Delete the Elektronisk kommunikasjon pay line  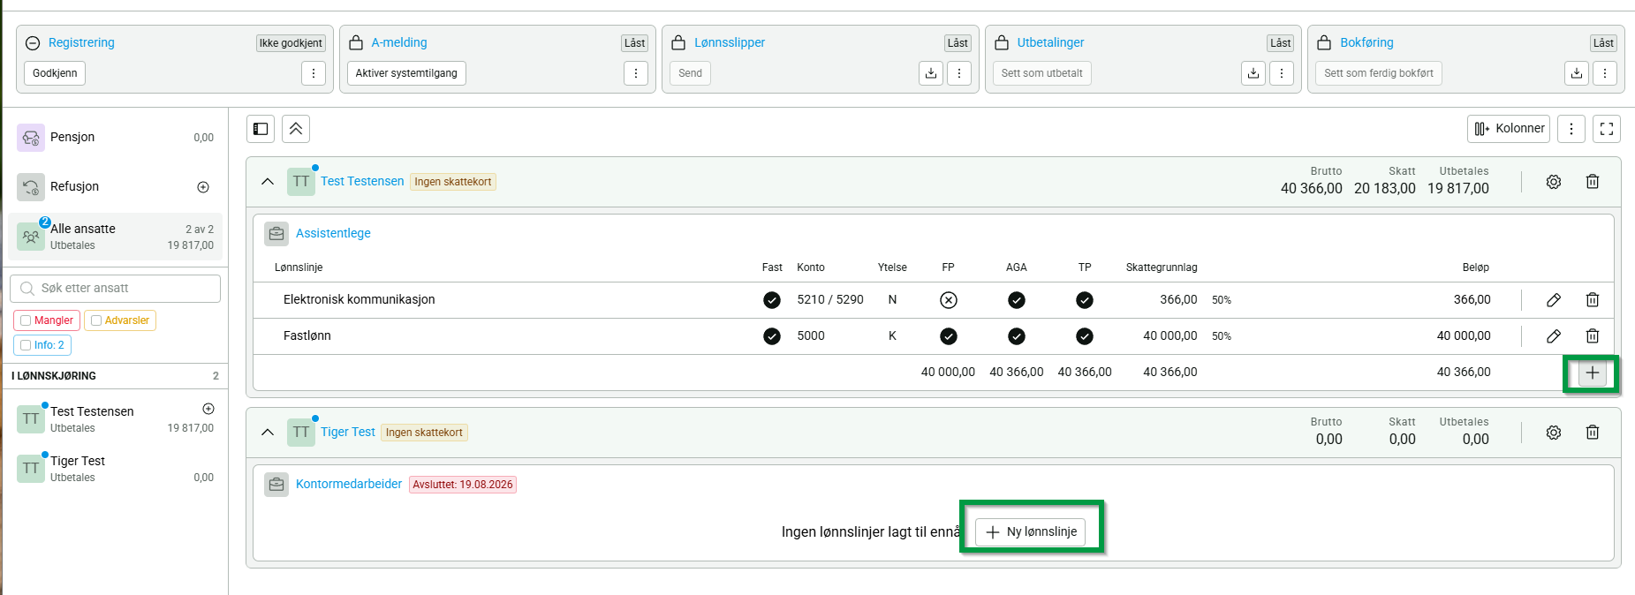1593,300
